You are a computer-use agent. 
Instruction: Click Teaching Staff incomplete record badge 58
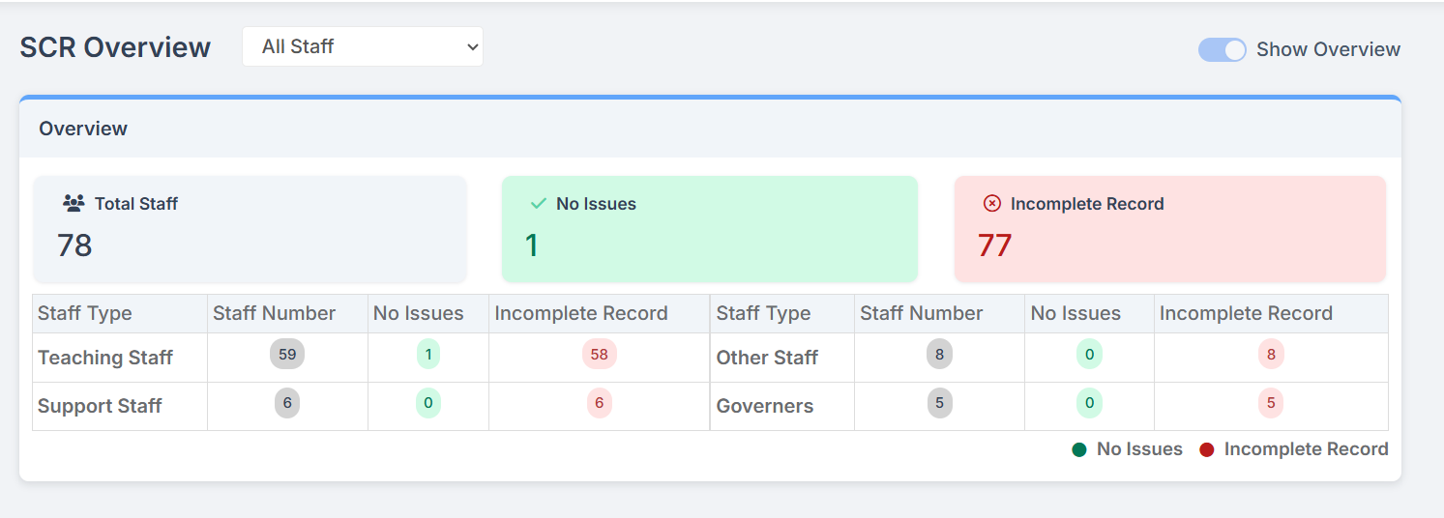tap(599, 355)
